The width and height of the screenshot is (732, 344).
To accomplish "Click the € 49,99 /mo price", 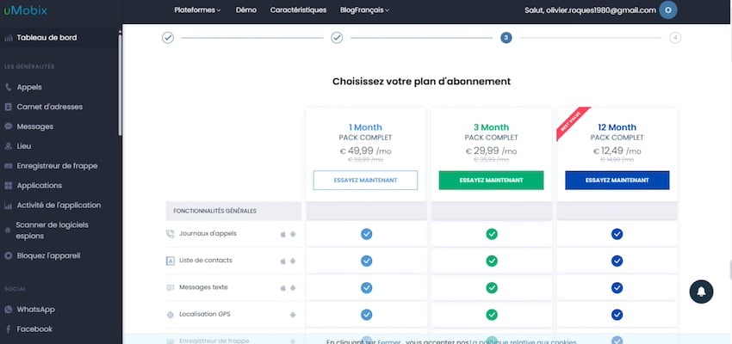I will coord(365,151).
